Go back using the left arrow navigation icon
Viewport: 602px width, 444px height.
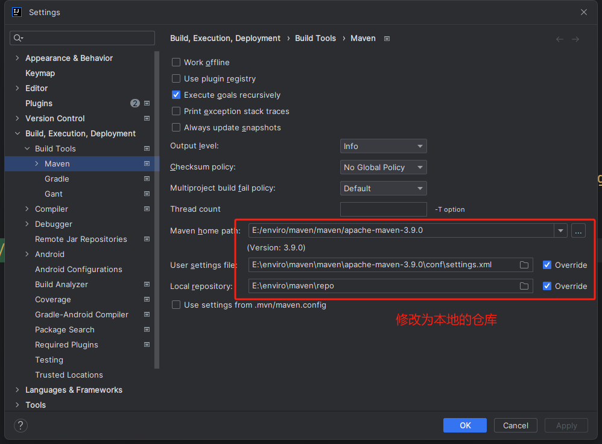tap(560, 39)
